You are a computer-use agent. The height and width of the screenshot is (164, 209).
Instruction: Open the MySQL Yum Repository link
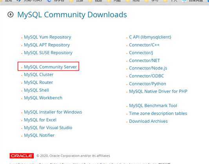click(x=47, y=37)
